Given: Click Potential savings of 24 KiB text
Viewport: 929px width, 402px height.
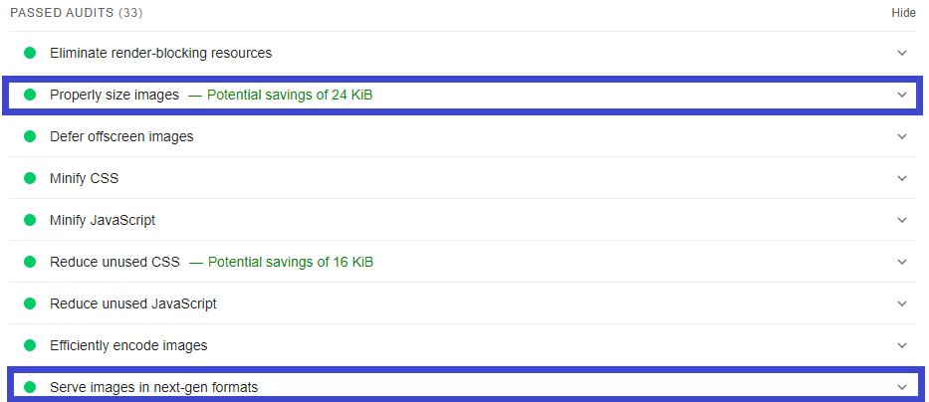Looking at the screenshot, I should click(x=290, y=95).
